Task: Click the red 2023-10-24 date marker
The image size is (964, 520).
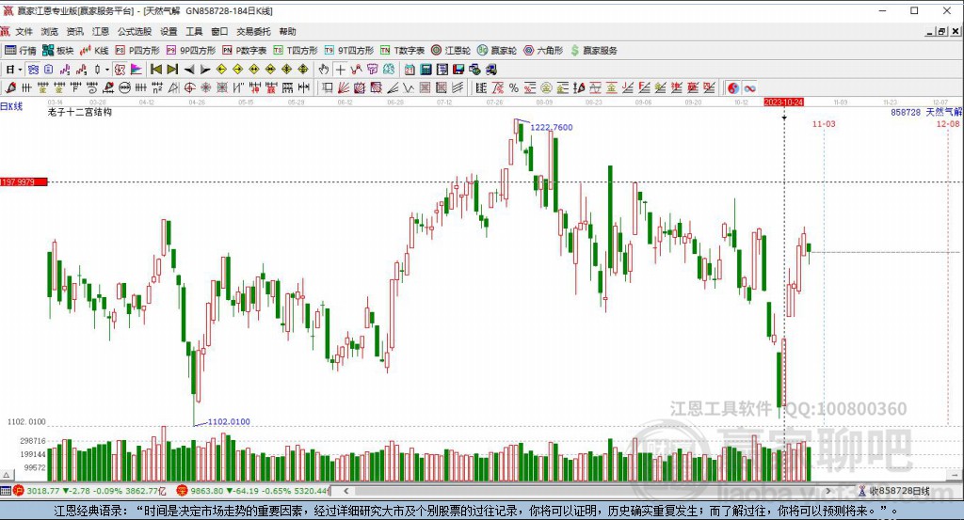Action: [784, 102]
